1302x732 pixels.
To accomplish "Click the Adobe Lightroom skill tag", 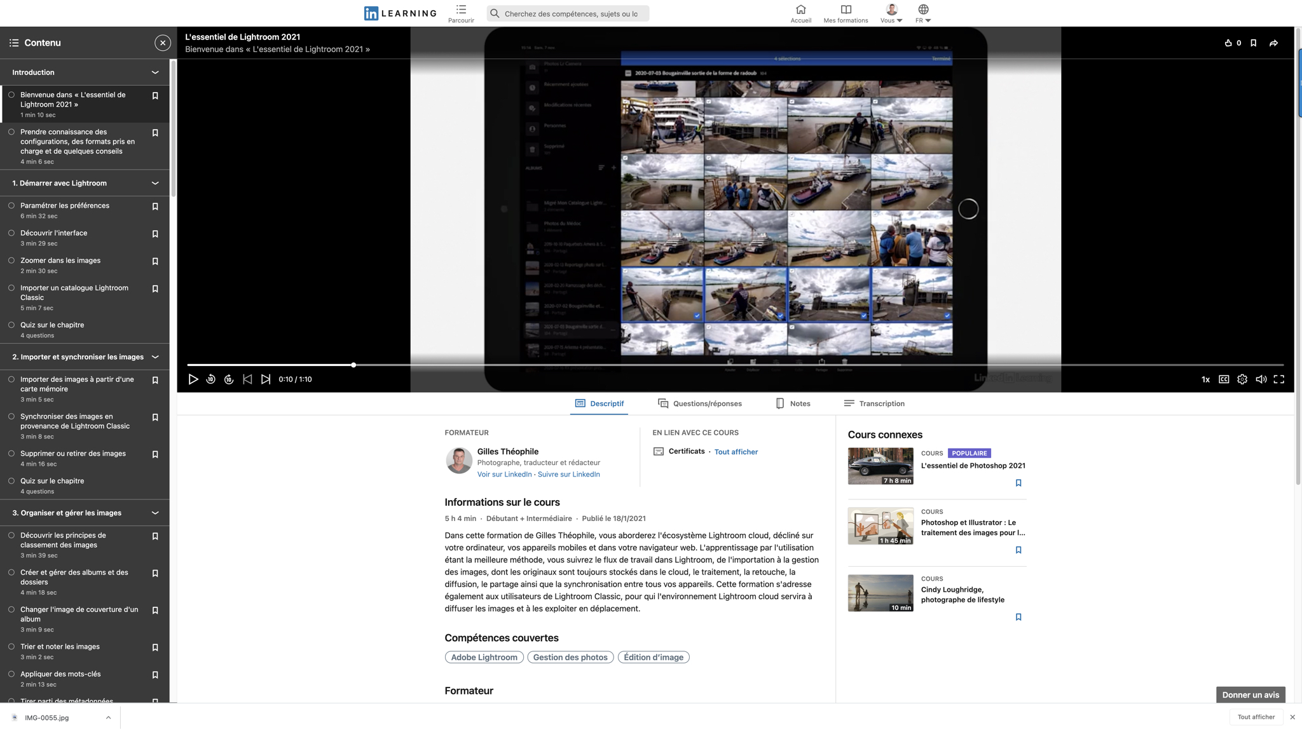I will click(484, 657).
